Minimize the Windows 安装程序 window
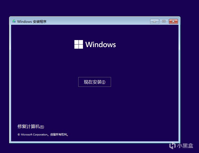The image size is (199, 153). point(154,21)
